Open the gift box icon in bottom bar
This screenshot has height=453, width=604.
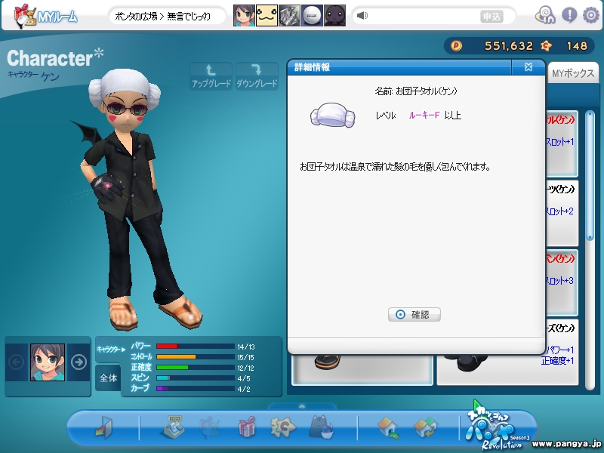(248, 427)
